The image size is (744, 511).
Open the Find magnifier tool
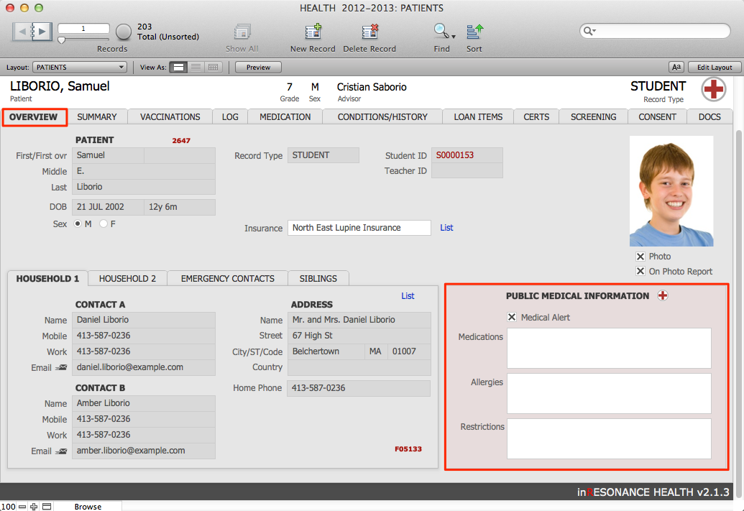pyautogui.click(x=440, y=32)
